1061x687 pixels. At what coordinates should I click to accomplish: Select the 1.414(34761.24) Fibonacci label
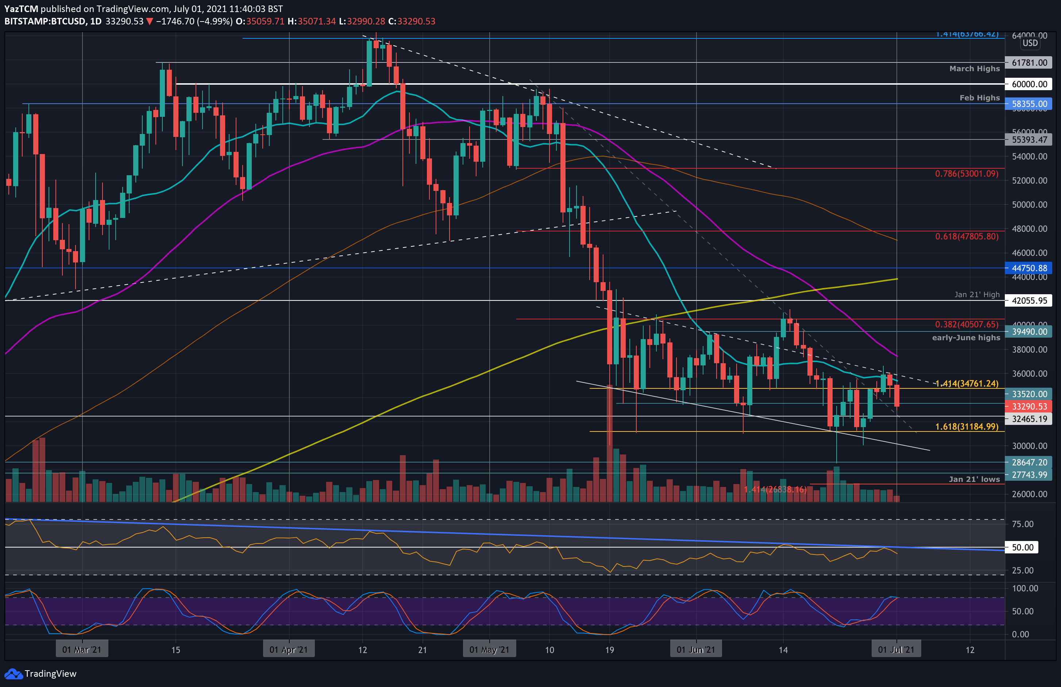coord(967,384)
